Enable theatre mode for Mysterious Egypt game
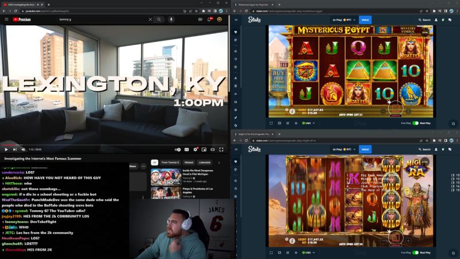This screenshot has width=460, height=259. pos(279,123)
